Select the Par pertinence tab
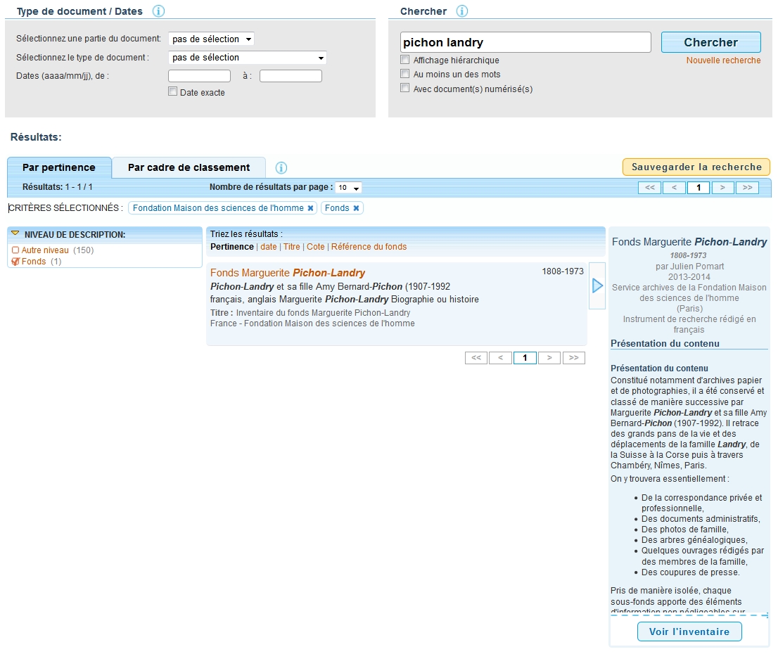This screenshot has width=778, height=654. [59, 167]
